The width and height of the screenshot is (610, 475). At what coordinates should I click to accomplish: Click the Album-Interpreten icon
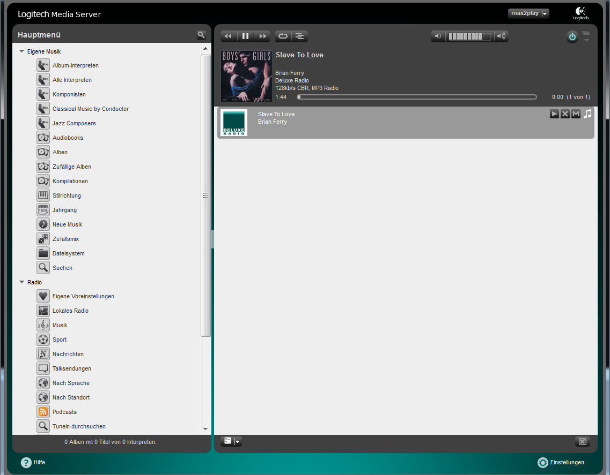click(43, 65)
